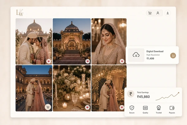Click the earnings trend line chart
Image resolution: width=187 pixels, height=125 pixels.
click(x=167, y=96)
